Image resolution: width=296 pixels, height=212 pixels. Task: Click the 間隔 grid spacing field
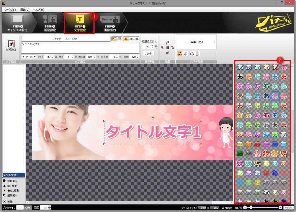[x=44, y=208]
